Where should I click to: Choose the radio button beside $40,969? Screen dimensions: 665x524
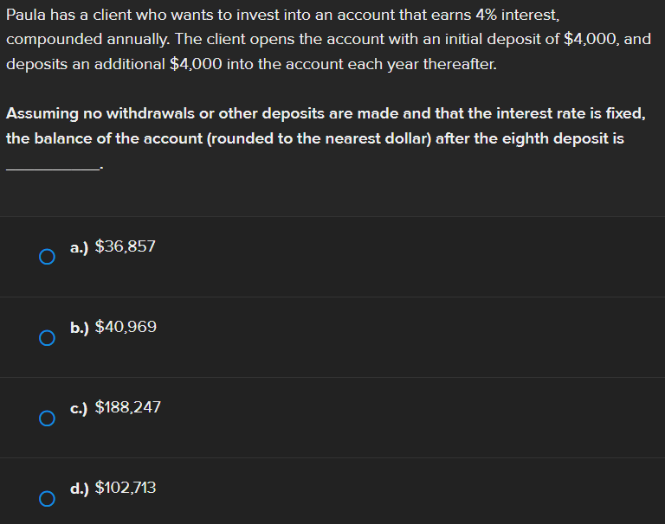(x=47, y=337)
